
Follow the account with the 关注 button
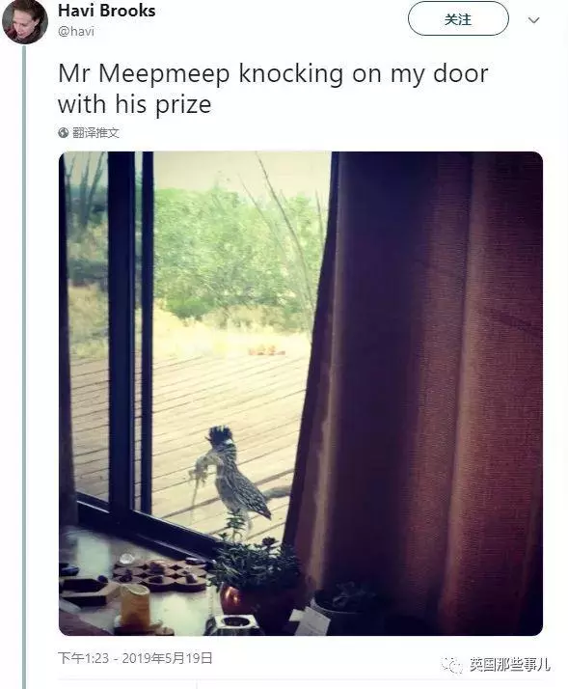point(458,19)
